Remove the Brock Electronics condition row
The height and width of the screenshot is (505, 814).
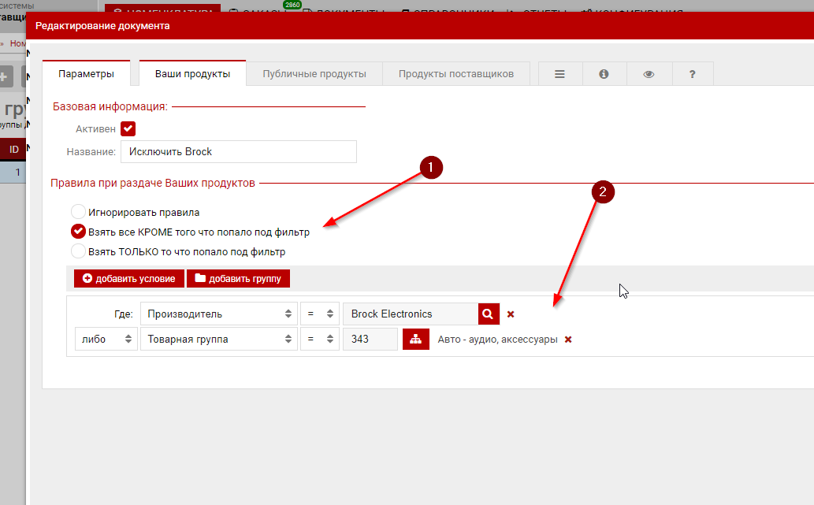tap(511, 314)
